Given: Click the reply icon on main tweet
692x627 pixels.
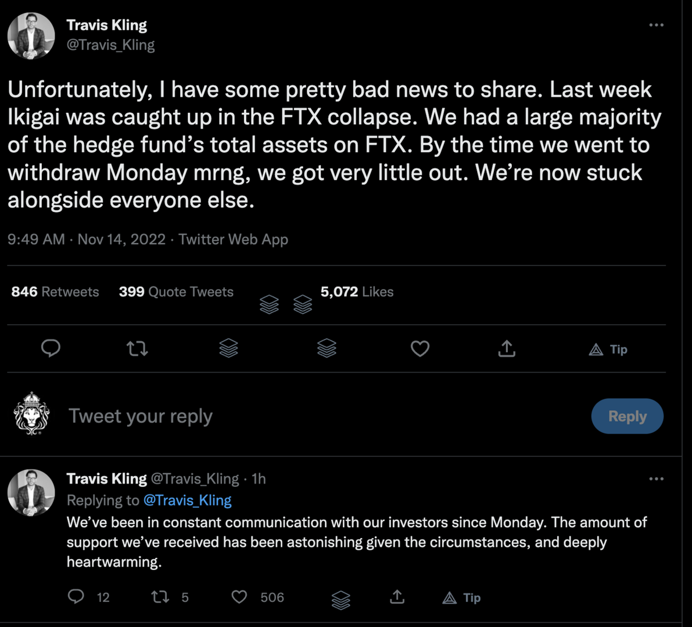Looking at the screenshot, I should [x=51, y=349].
